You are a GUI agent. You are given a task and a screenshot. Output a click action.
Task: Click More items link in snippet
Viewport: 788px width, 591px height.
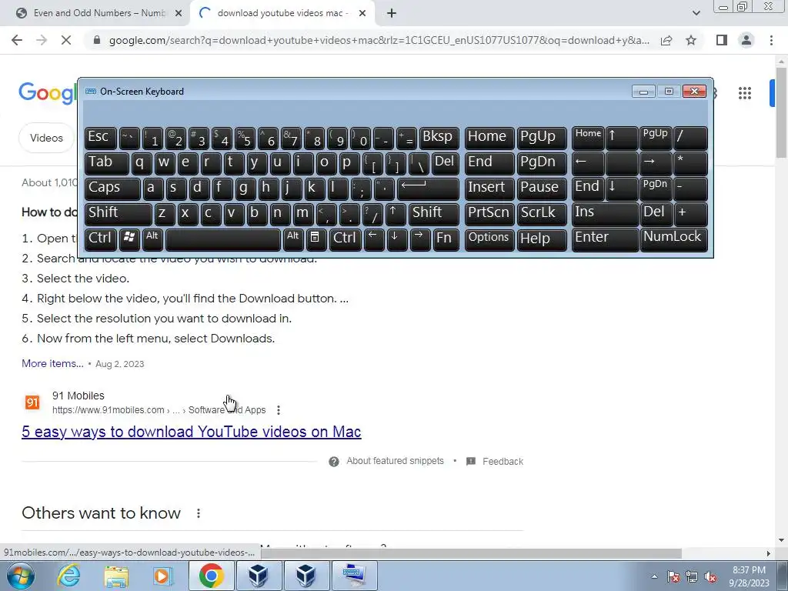[x=53, y=363]
